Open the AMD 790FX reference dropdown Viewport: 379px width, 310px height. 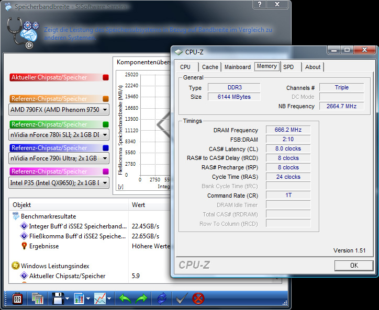pyautogui.click(x=59, y=110)
